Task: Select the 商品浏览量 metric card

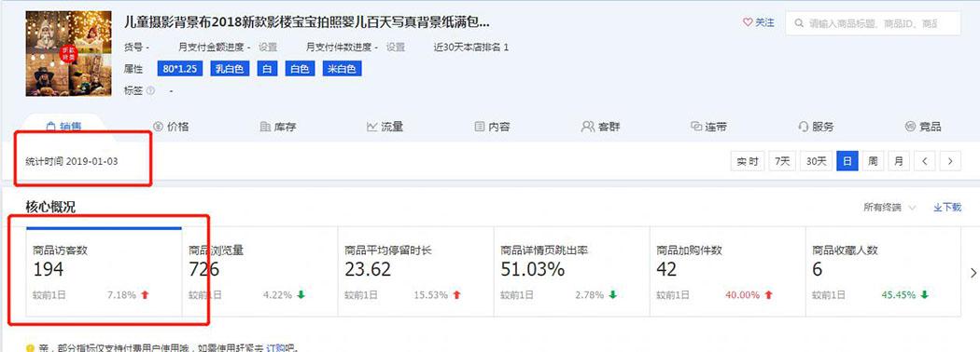Action: (260, 272)
